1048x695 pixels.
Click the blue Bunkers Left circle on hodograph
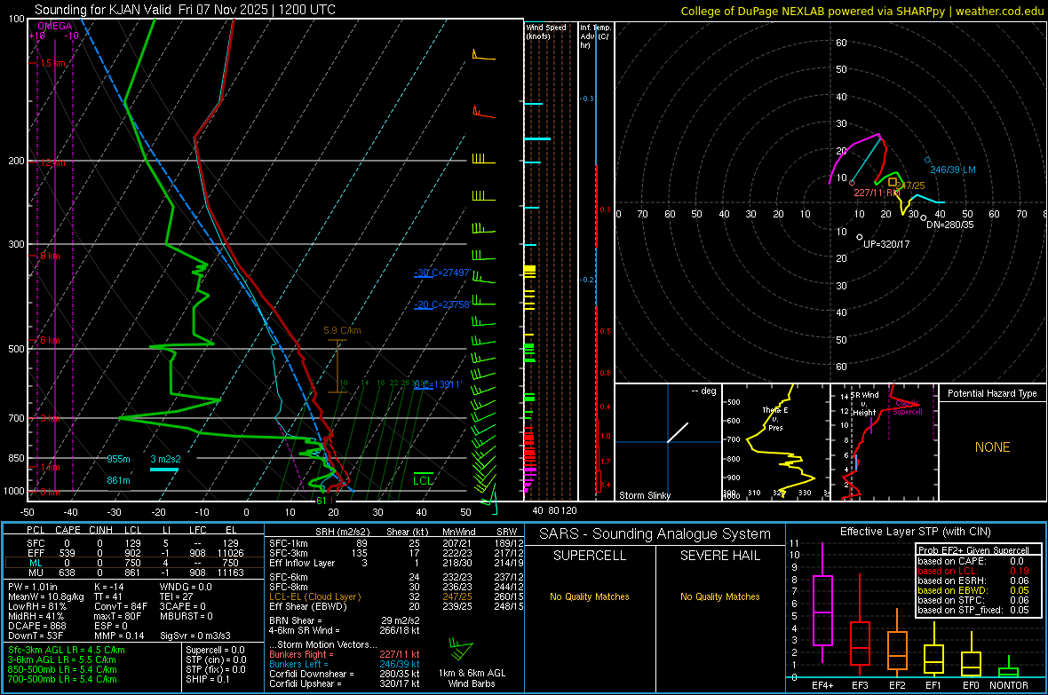pyautogui.click(x=927, y=161)
